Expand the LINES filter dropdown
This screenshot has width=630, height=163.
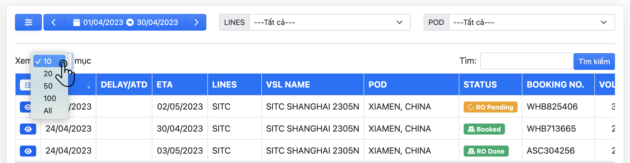tap(330, 22)
